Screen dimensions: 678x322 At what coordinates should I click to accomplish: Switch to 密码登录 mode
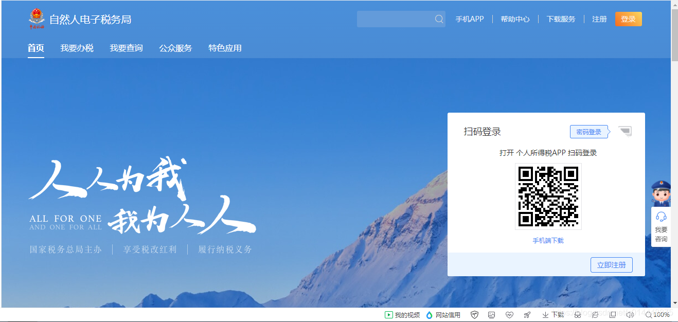click(589, 132)
